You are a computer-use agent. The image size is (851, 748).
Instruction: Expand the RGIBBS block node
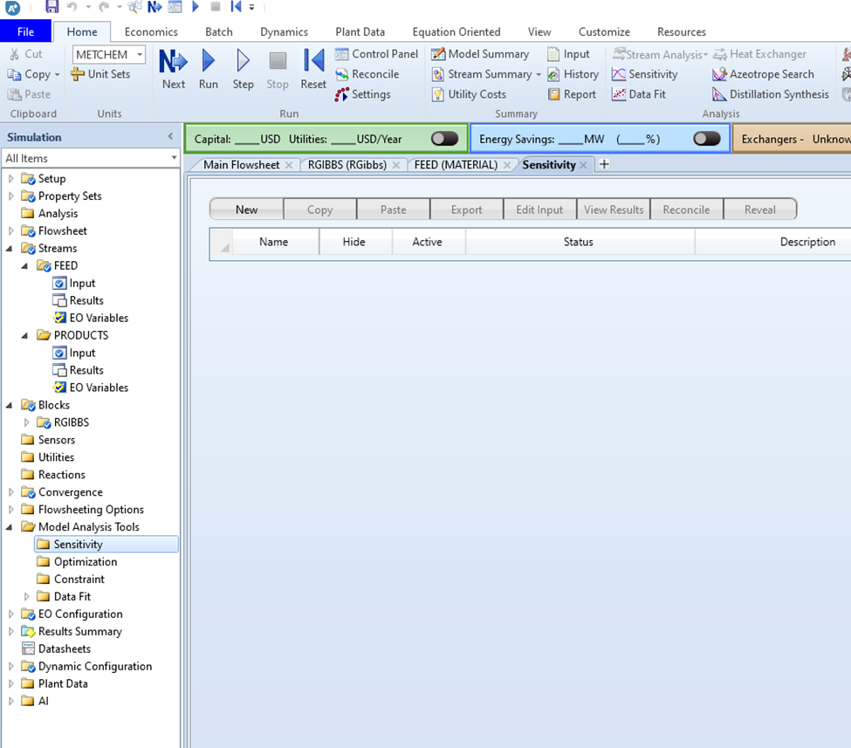point(26,422)
